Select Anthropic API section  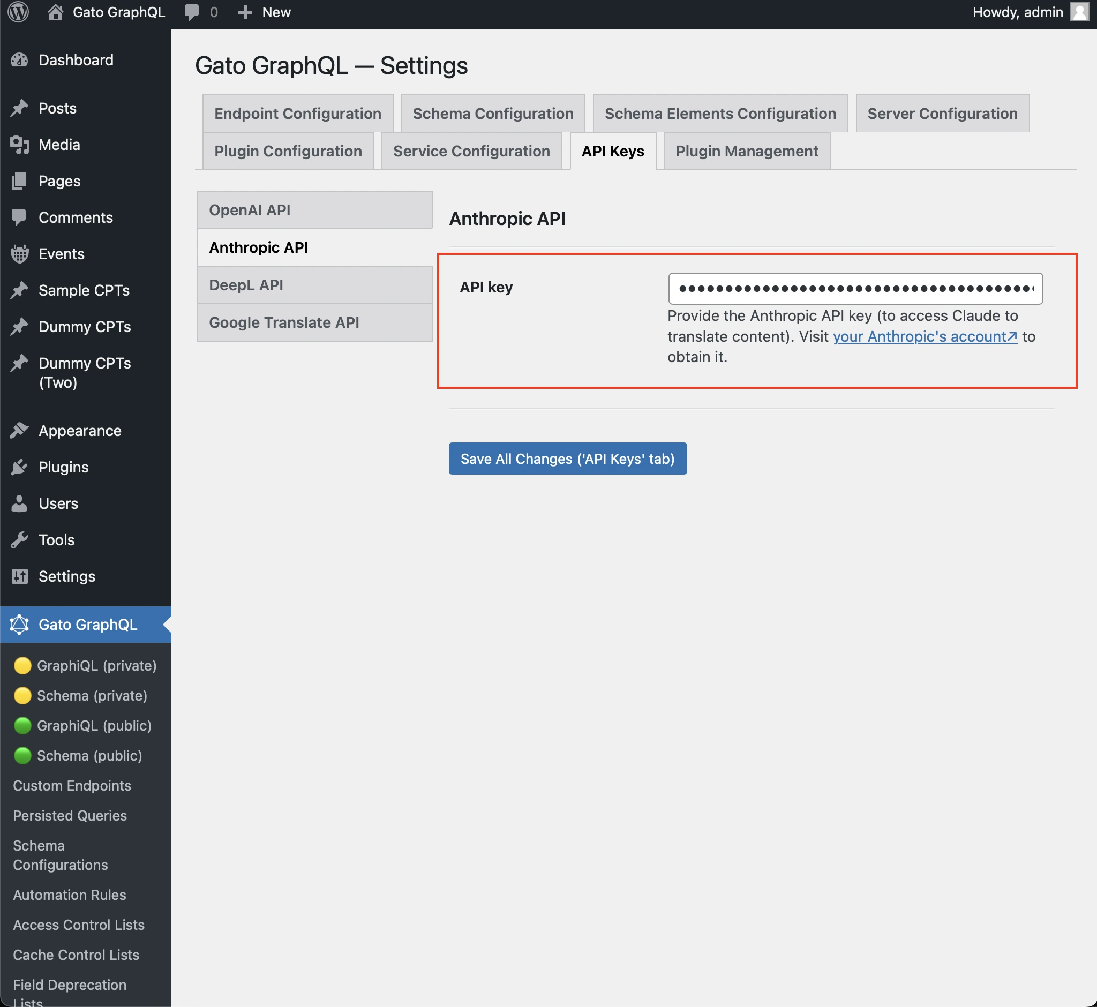(x=314, y=247)
